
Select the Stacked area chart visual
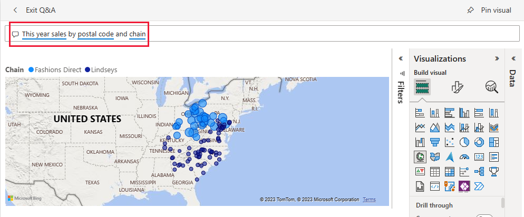(450, 127)
